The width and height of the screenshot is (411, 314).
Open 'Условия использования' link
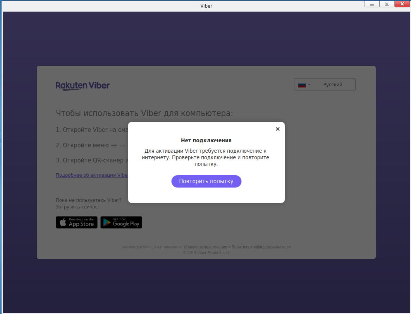205,247
